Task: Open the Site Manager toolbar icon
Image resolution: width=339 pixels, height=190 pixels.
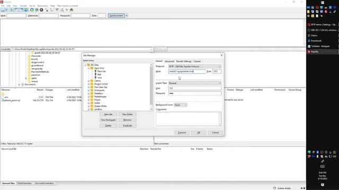Action: pyautogui.click(x=3, y=10)
